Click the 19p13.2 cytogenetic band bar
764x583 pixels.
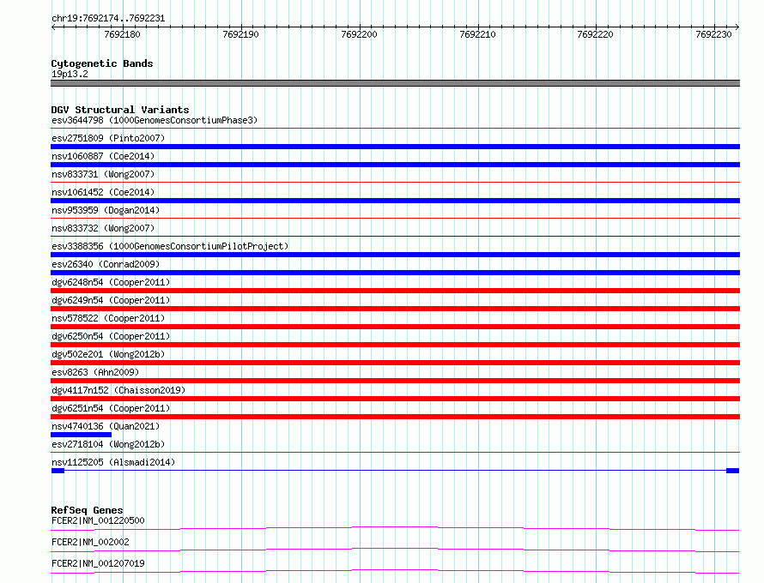[x=395, y=83]
